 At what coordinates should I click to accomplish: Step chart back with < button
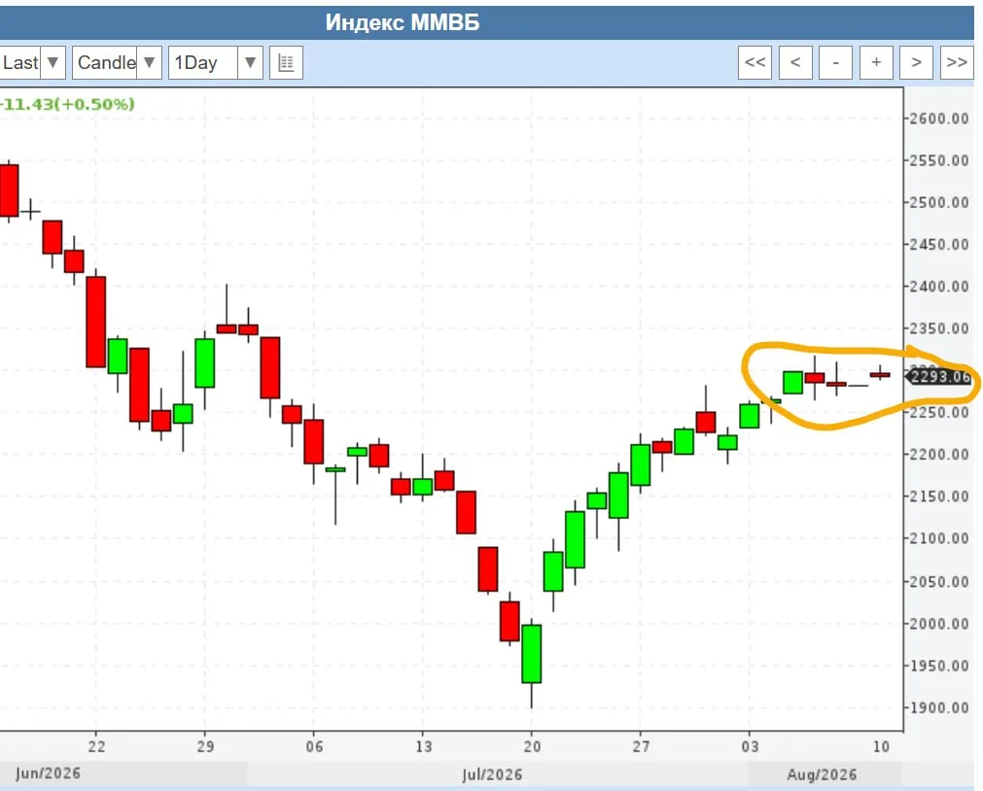(795, 63)
